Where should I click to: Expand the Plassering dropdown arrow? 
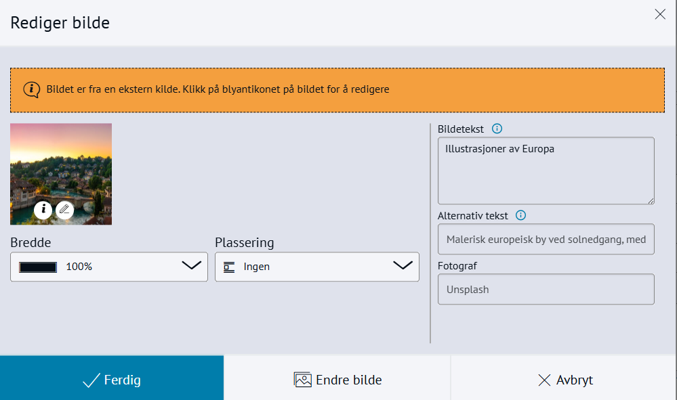(x=403, y=266)
